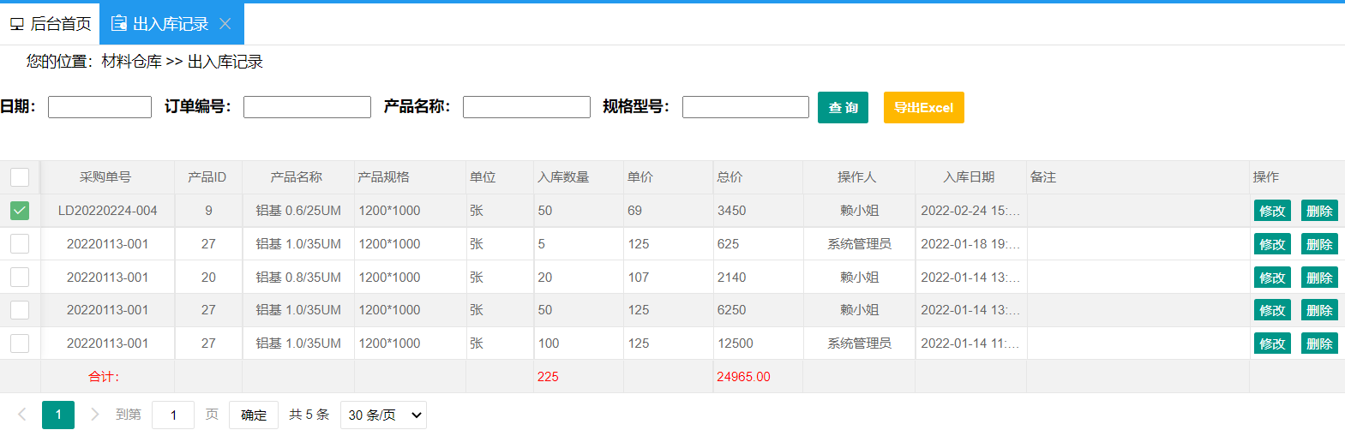Image resolution: width=1345 pixels, height=430 pixels.
Task: Close the 出入库记录 tab
Action: (x=225, y=24)
